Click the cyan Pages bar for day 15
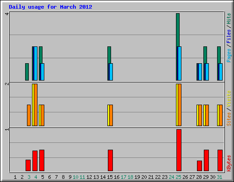The height and width of the screenshot is (182, 234). point(111,72)
